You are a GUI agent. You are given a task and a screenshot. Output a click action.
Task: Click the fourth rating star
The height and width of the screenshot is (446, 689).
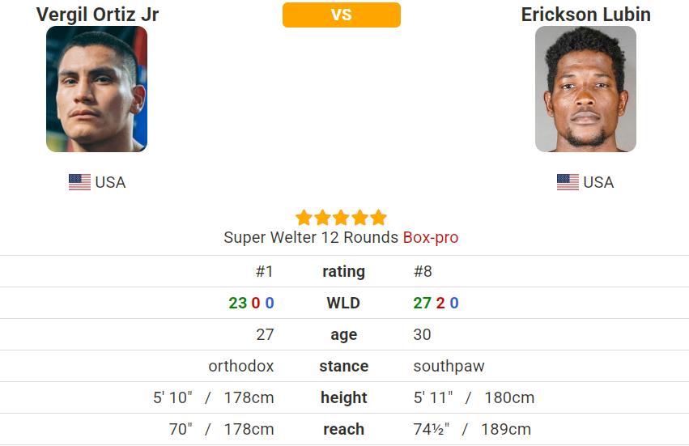coord(359,218)
